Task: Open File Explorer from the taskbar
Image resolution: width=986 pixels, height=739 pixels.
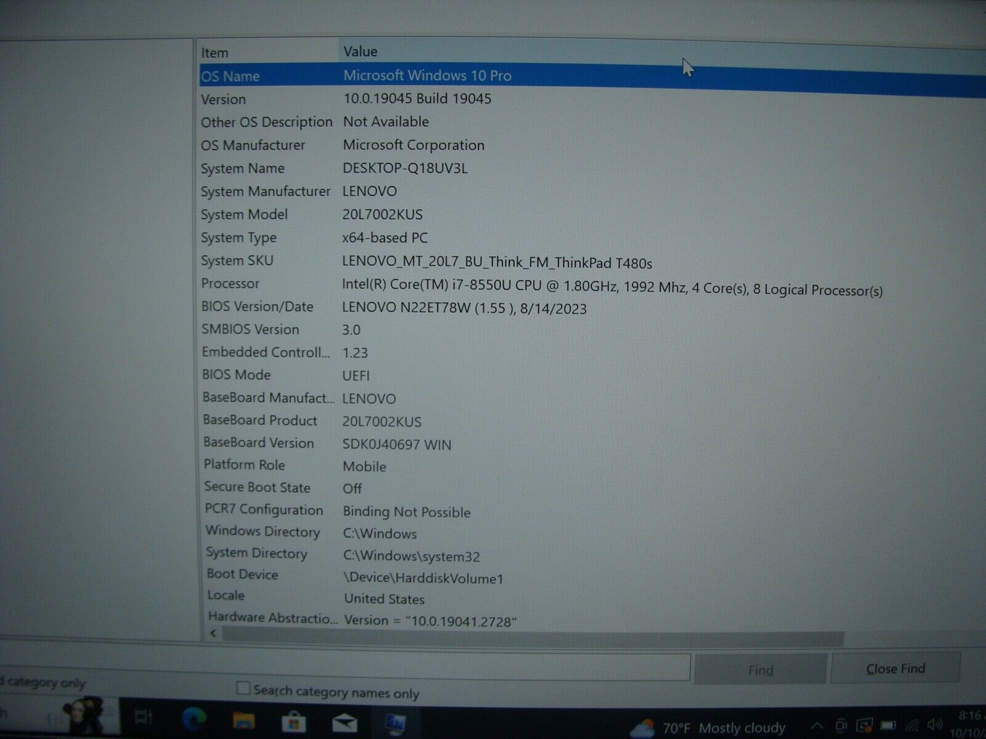Action: (243, 720)
